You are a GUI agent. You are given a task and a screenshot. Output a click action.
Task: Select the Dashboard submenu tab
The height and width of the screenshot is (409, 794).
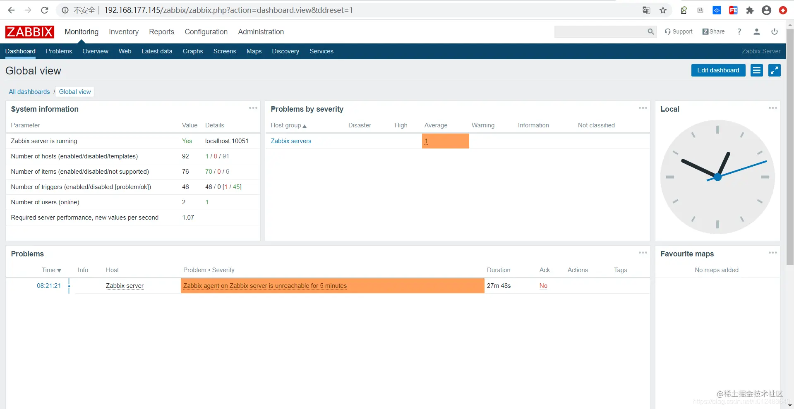[20, 51]
